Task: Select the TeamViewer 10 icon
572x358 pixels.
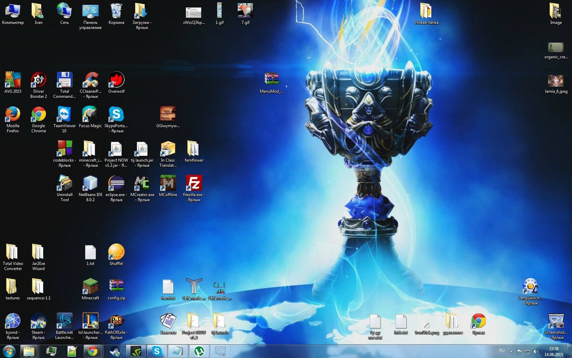Action: (64, 115)
